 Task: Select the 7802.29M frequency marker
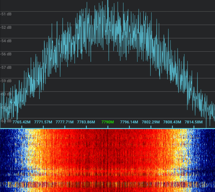151,122
